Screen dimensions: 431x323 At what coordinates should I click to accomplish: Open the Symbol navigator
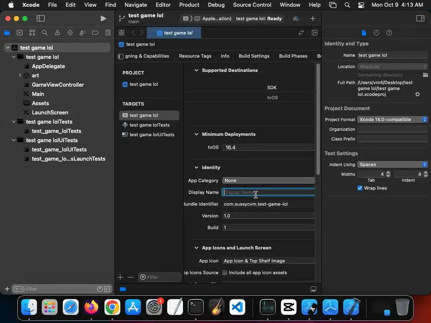tap(32, 33)
